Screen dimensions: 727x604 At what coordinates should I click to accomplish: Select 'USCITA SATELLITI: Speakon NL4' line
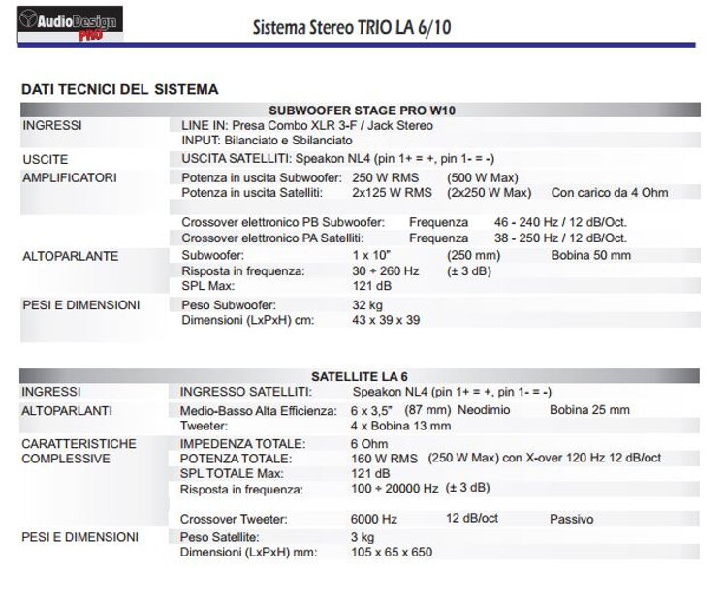point(337,159)
